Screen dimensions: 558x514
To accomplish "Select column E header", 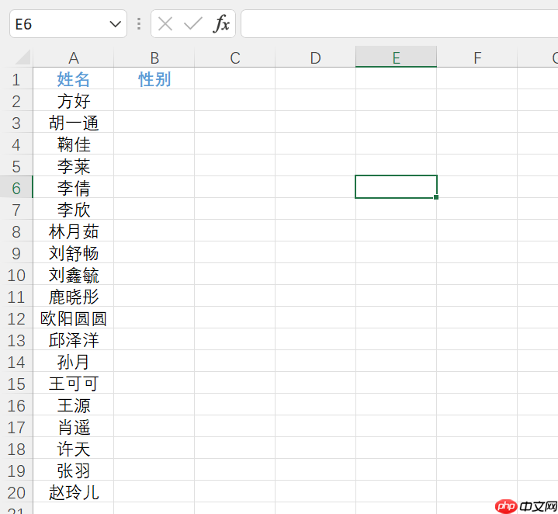I will pyautogui.click(x=396, y=57).
